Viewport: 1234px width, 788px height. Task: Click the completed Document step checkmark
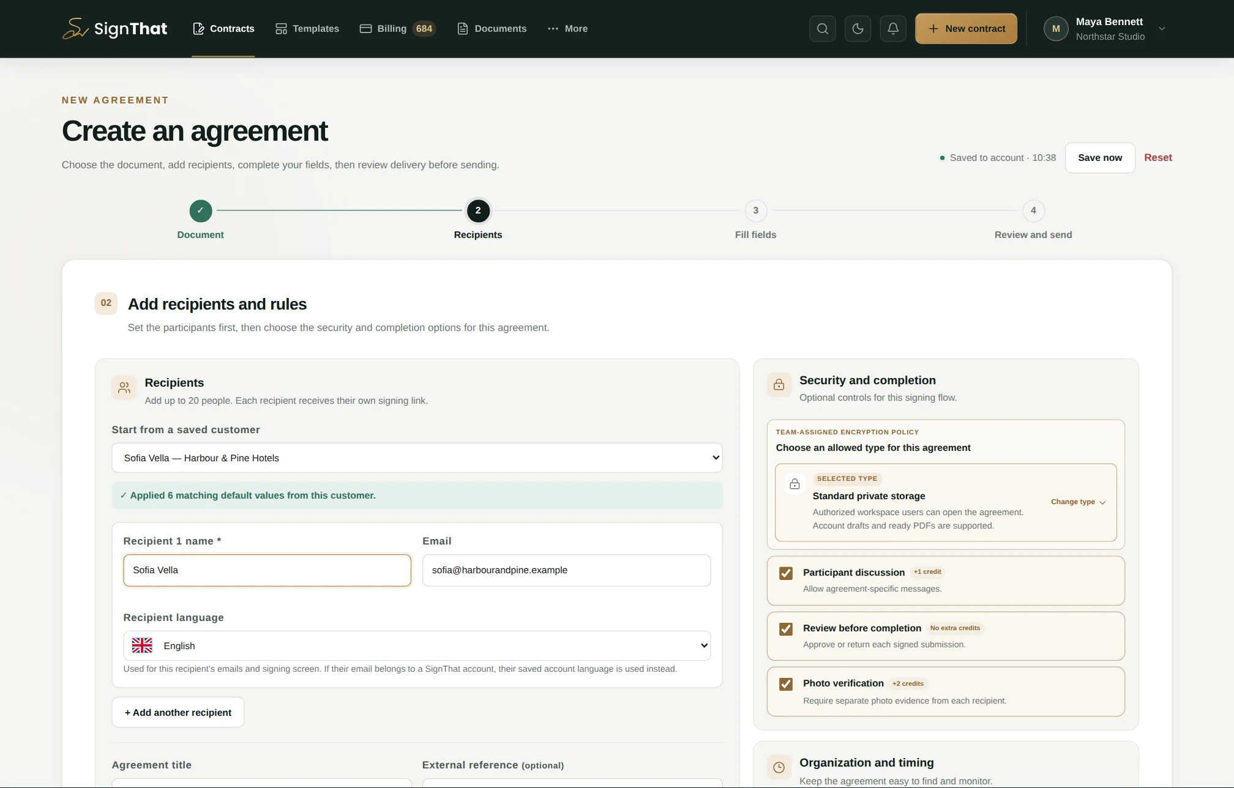coord(201,210)
